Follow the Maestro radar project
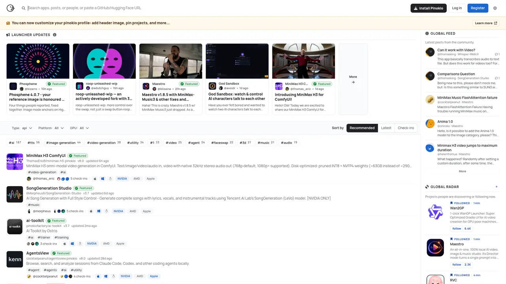The image size is (506, 284). (x=457, y=265)
